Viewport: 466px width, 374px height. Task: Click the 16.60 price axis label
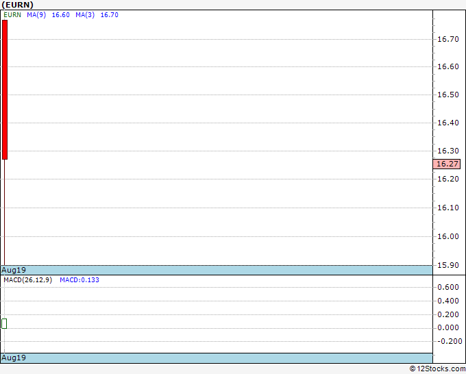pyautogui.click(x=448, y=66)
